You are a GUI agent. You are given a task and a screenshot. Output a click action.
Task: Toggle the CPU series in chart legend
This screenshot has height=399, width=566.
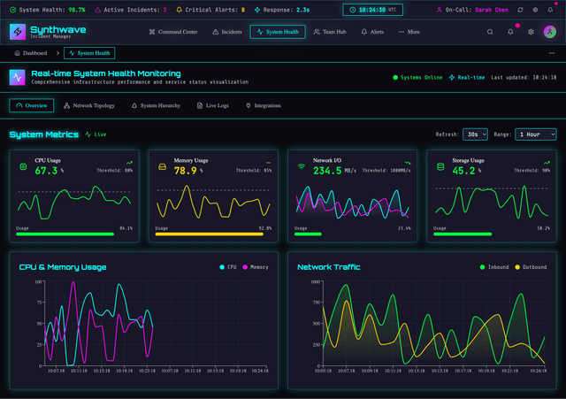point(227,266)
